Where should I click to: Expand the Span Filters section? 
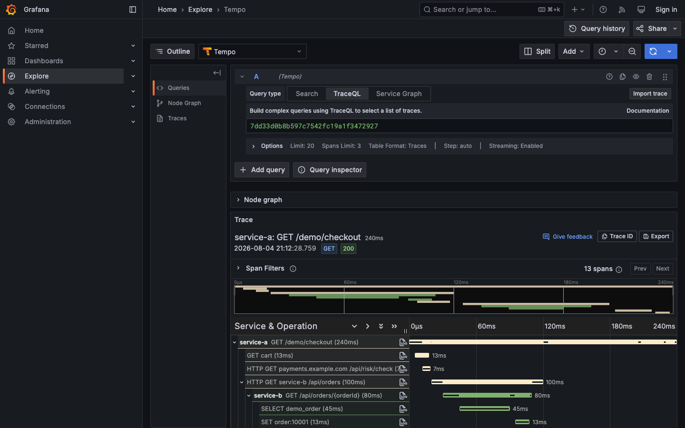(x=238, y=268)
